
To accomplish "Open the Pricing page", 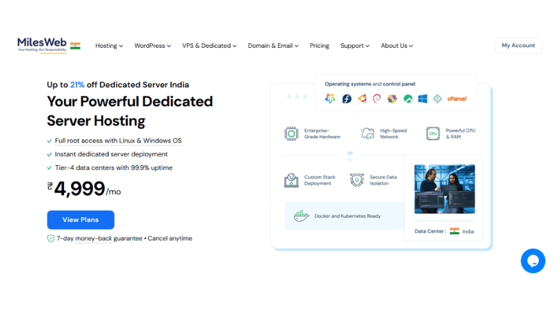I will [320, 46].
